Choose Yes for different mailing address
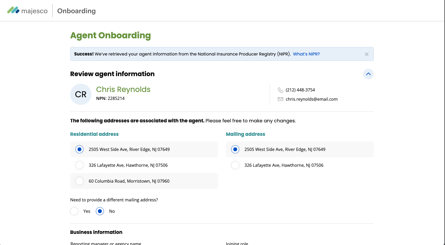 74,211
